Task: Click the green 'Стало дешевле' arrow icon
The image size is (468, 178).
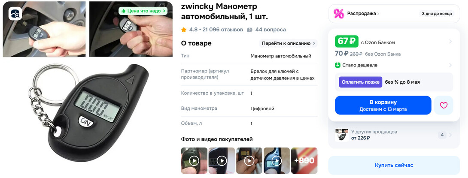Action: click(x=337, y=65)
